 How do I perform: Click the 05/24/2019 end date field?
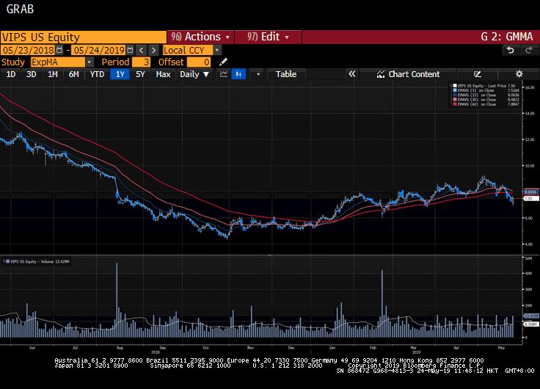(99, 51)
